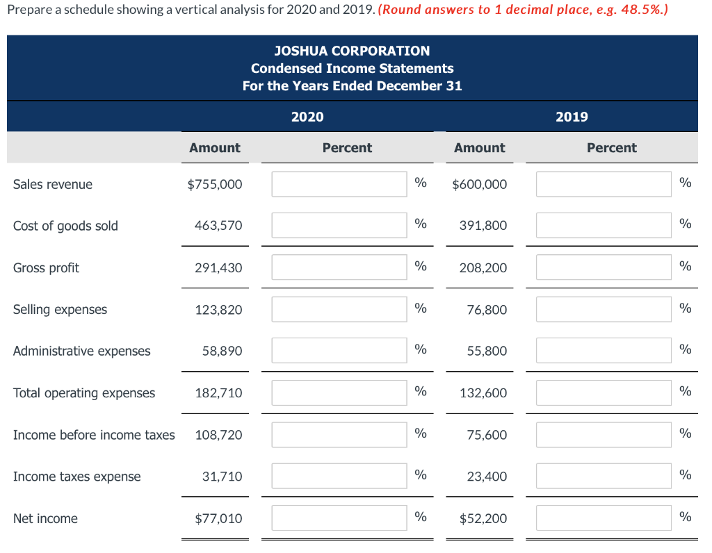Select the Gross profit 2019 Percent field

(604, 266)
